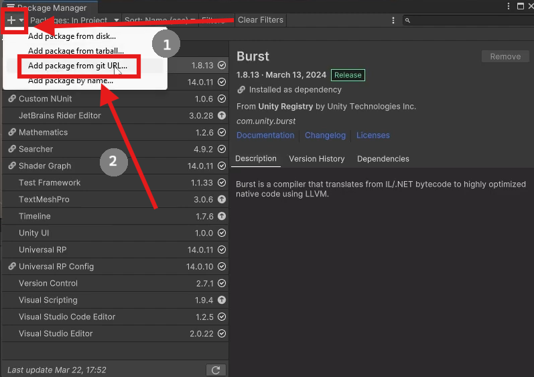
Task: Click update-available arrow icon for TextMeshPro
Action: pyautogui.click(x=222, y=199)
